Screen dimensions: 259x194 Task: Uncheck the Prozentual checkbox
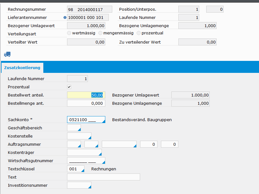69,87
